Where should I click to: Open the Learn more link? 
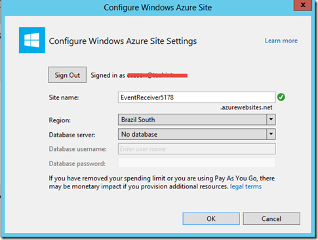(x=281, y=41)
